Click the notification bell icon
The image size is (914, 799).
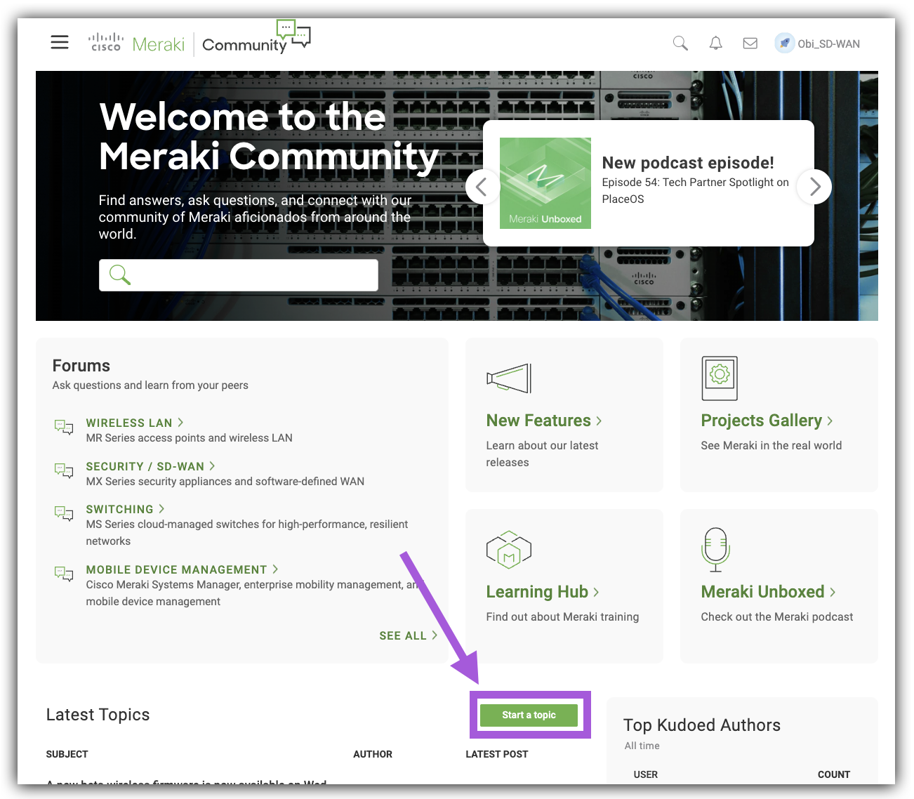(x=715, y=43)
